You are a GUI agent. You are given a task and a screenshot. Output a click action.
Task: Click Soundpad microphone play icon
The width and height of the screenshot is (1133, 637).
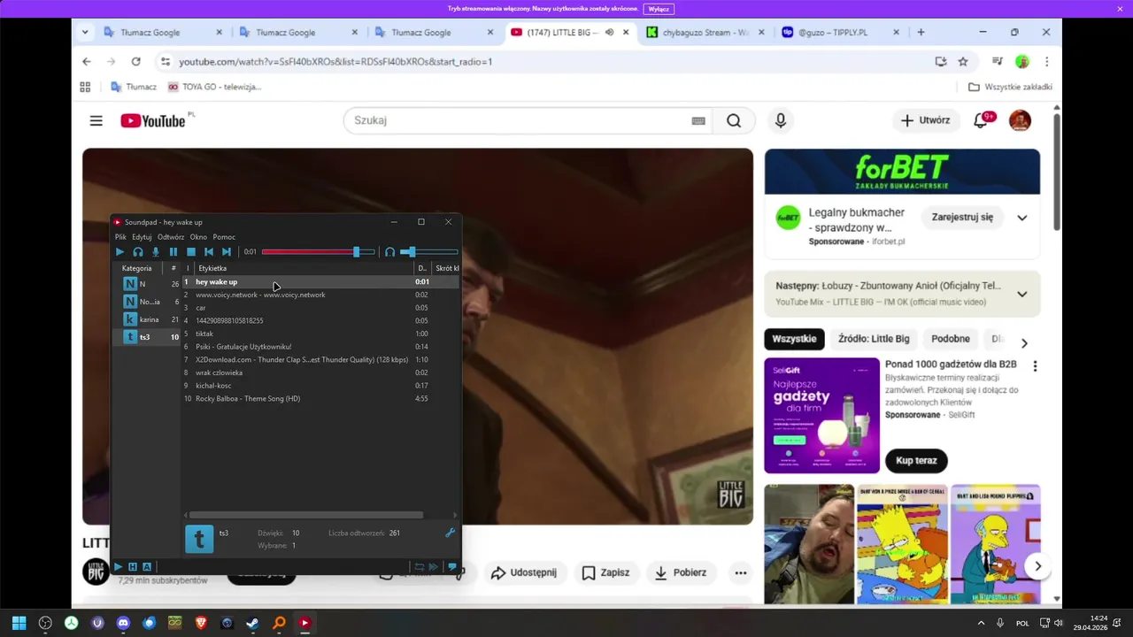[156, 252]
